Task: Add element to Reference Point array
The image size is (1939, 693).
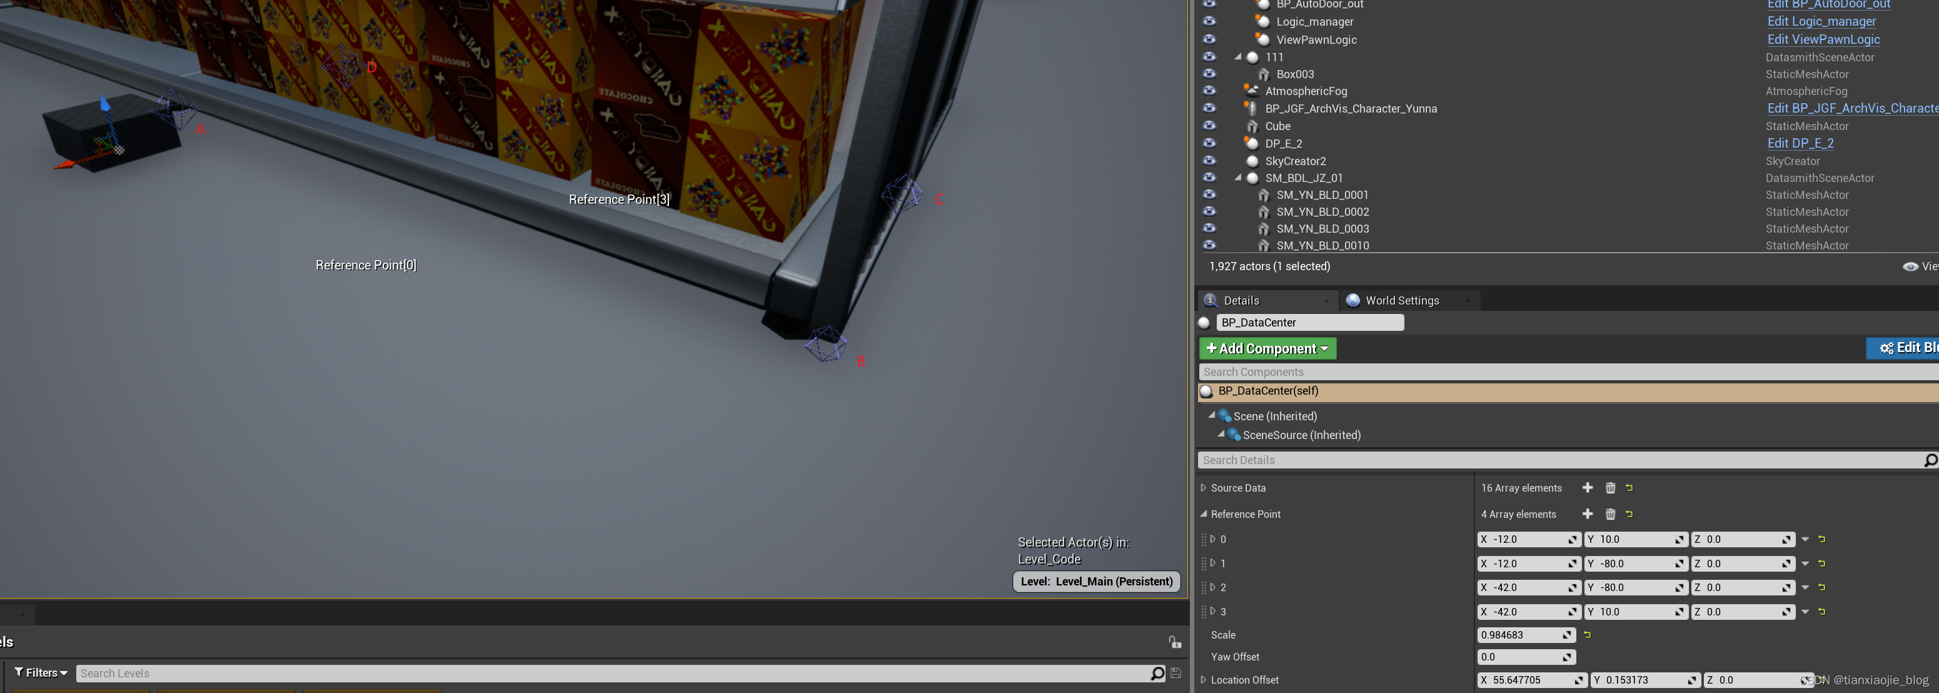Action: 1587,513
